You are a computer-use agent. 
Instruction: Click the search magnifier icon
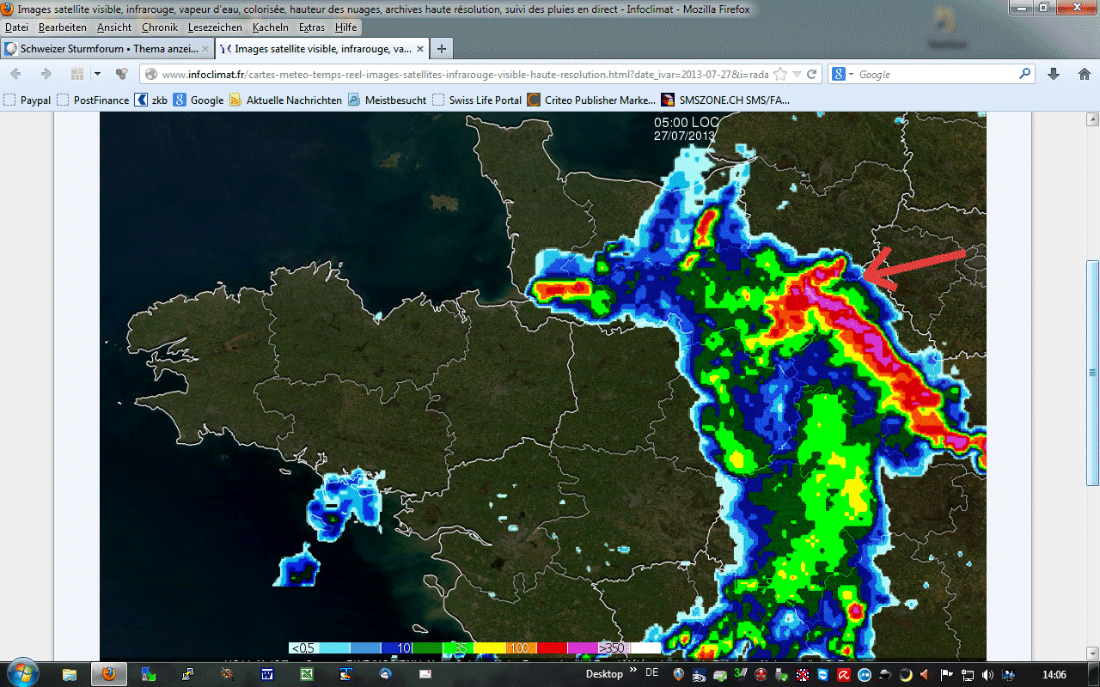tap(1024, 74)
